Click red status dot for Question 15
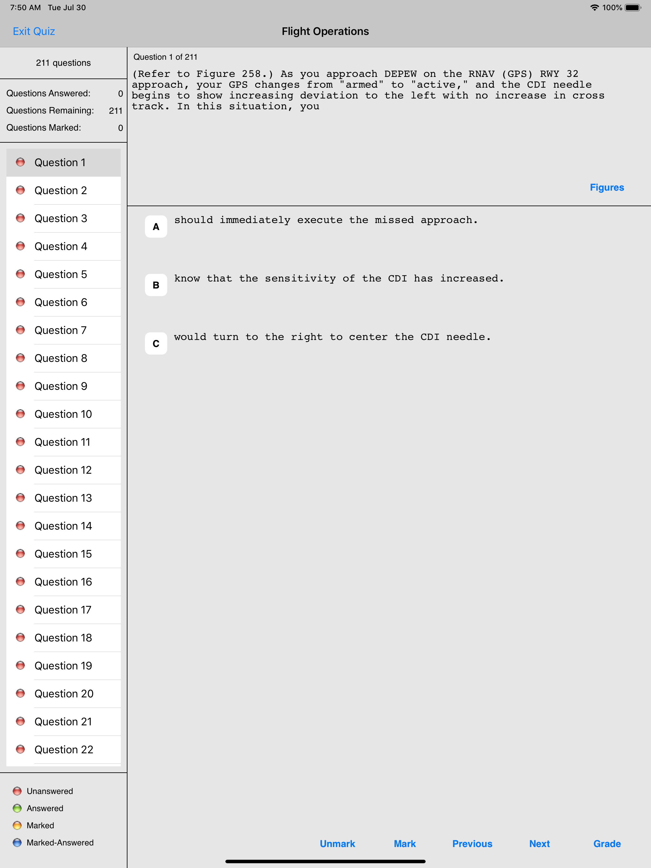This screenshot has height=868, width=651. click(x=20, y=553)
